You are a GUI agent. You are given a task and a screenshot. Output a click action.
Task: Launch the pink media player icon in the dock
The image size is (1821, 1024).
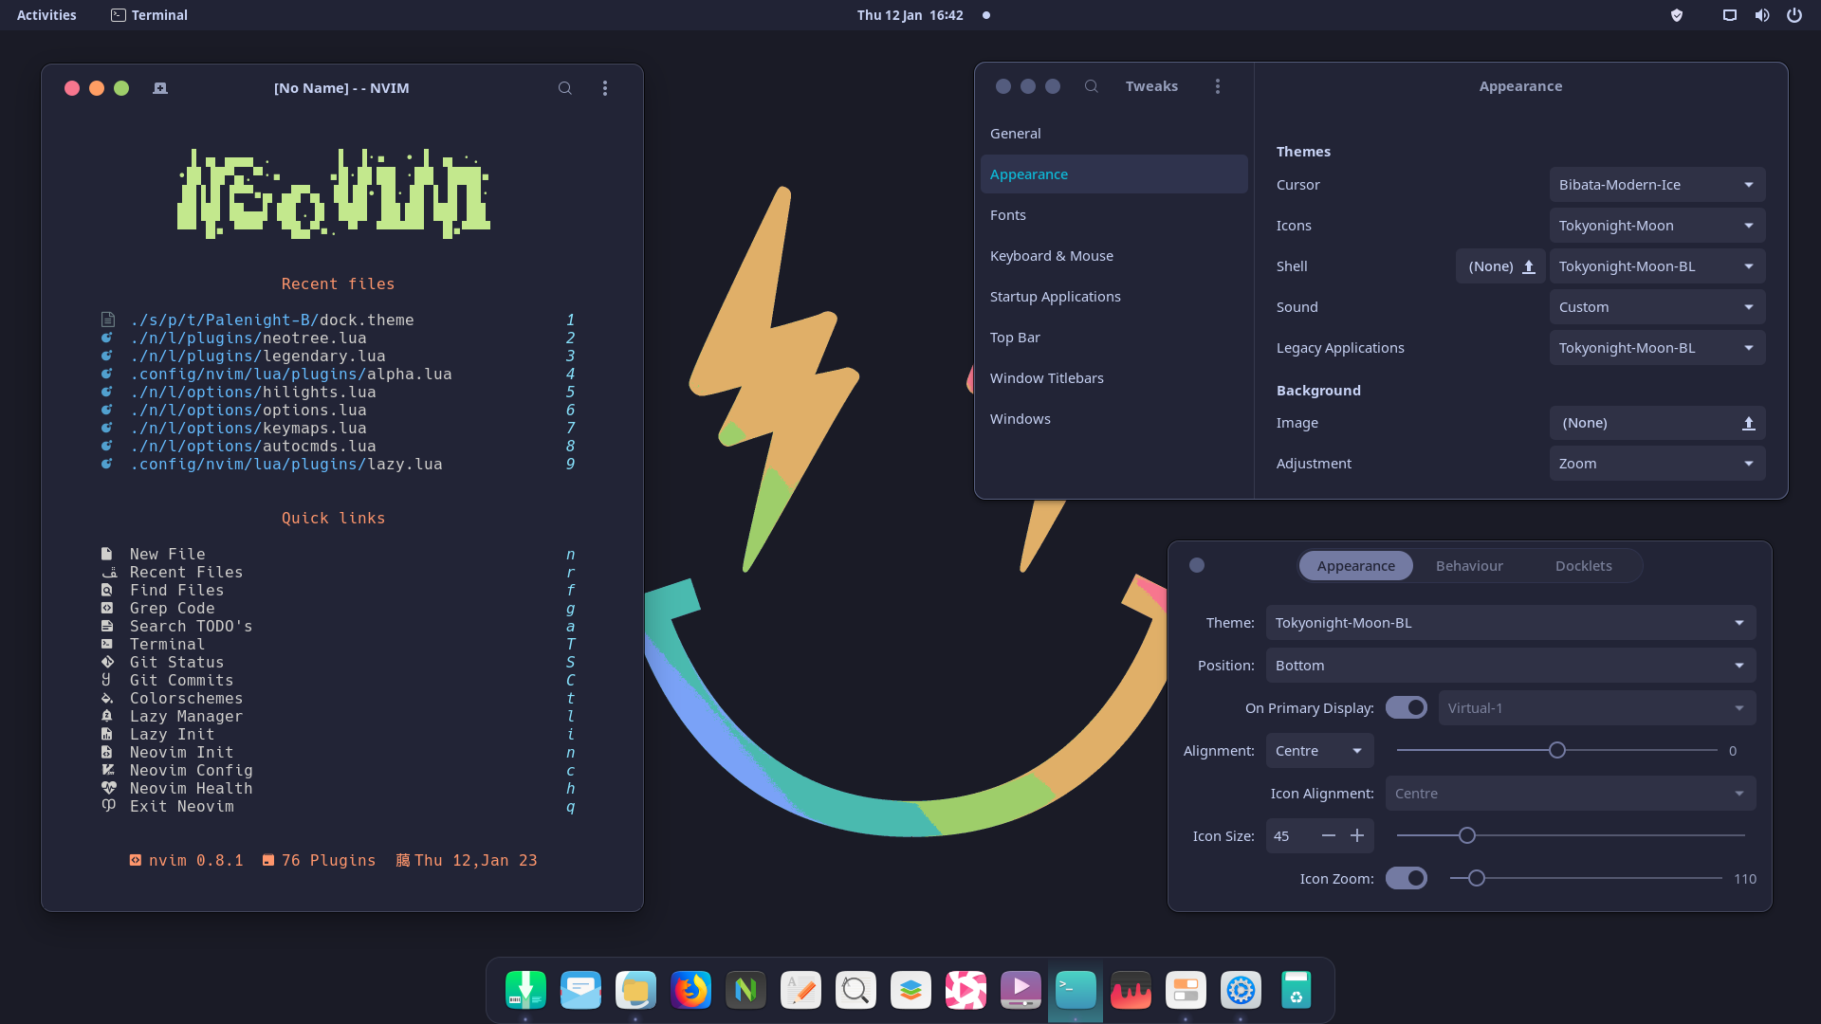966,990
